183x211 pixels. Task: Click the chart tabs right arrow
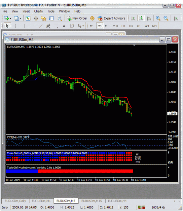coord(179,201)
